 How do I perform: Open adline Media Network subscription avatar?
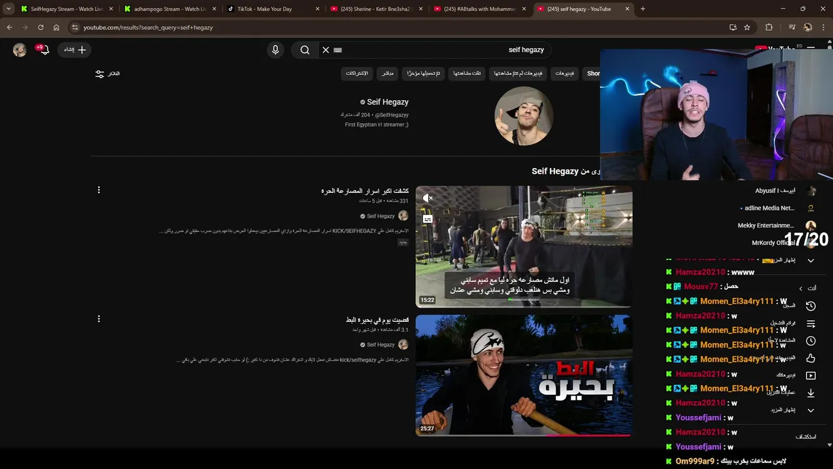(811, 208)
